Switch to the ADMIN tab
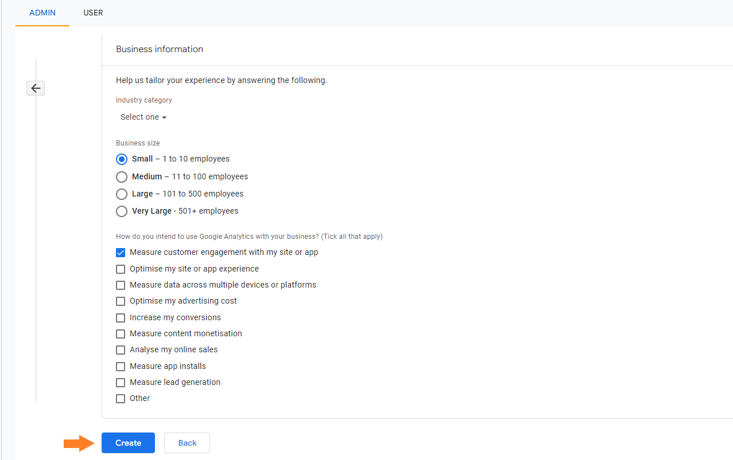The width and height of the screenshot is (733, 460). (x=42, y=13)
